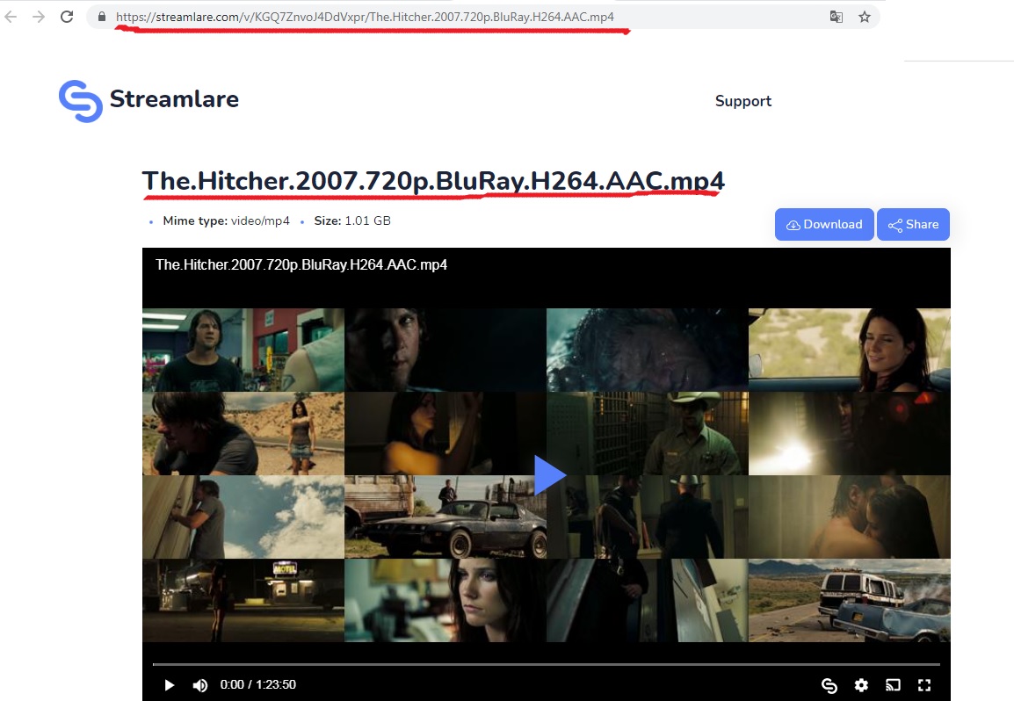Click the browser forward arrow
This screenshot has width=1014, height=701.
click(38, 17)
